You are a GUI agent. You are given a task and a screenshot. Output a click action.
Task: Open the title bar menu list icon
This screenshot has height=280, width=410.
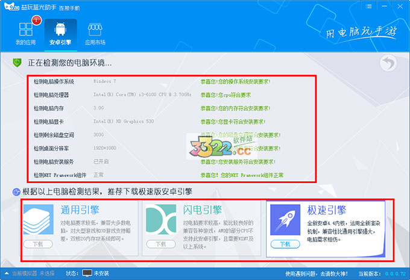368,6
